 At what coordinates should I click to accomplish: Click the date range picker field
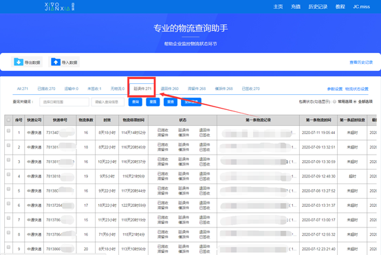point(64,102)
